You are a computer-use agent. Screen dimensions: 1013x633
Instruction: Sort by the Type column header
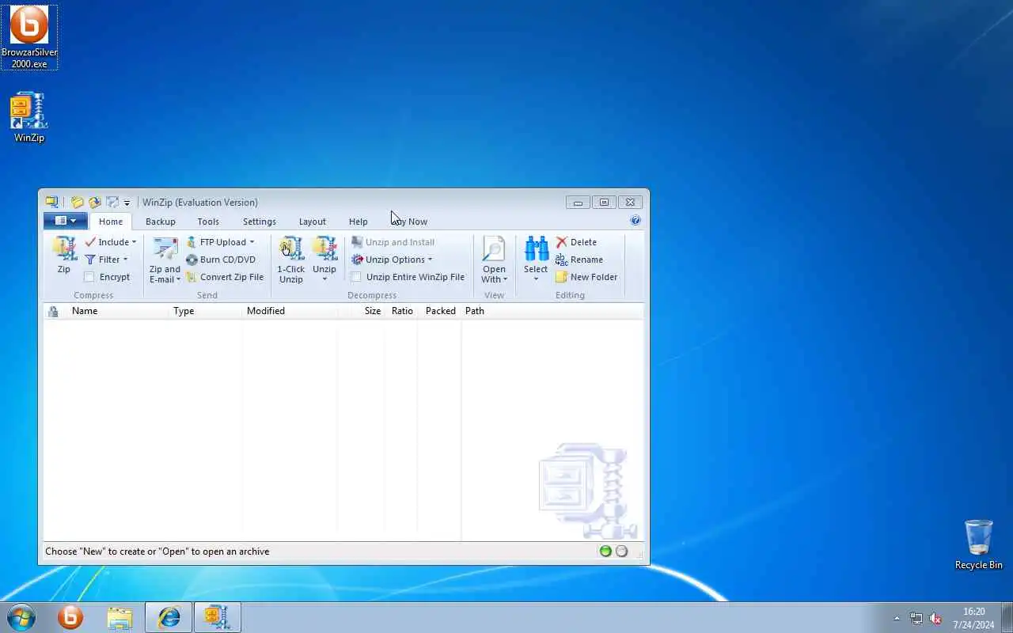point(206,311)
